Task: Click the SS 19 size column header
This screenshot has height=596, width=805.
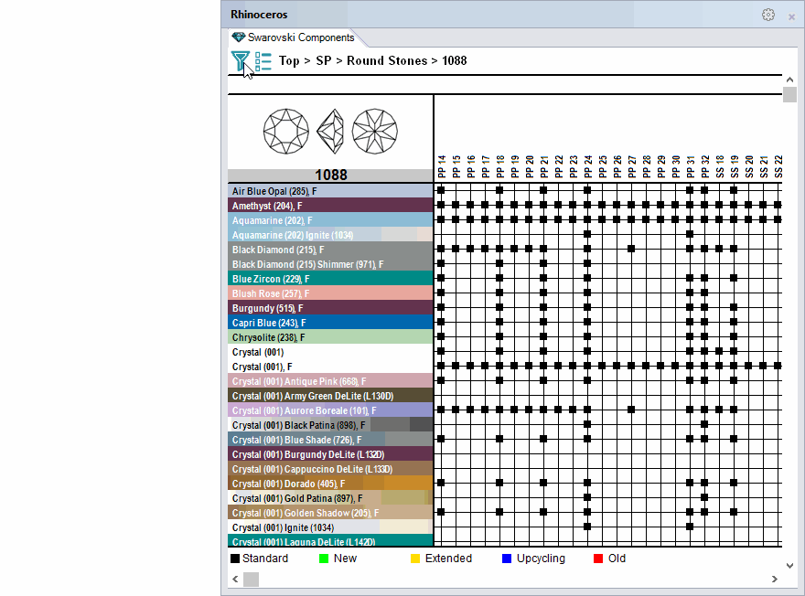Action: click(735, 166)
